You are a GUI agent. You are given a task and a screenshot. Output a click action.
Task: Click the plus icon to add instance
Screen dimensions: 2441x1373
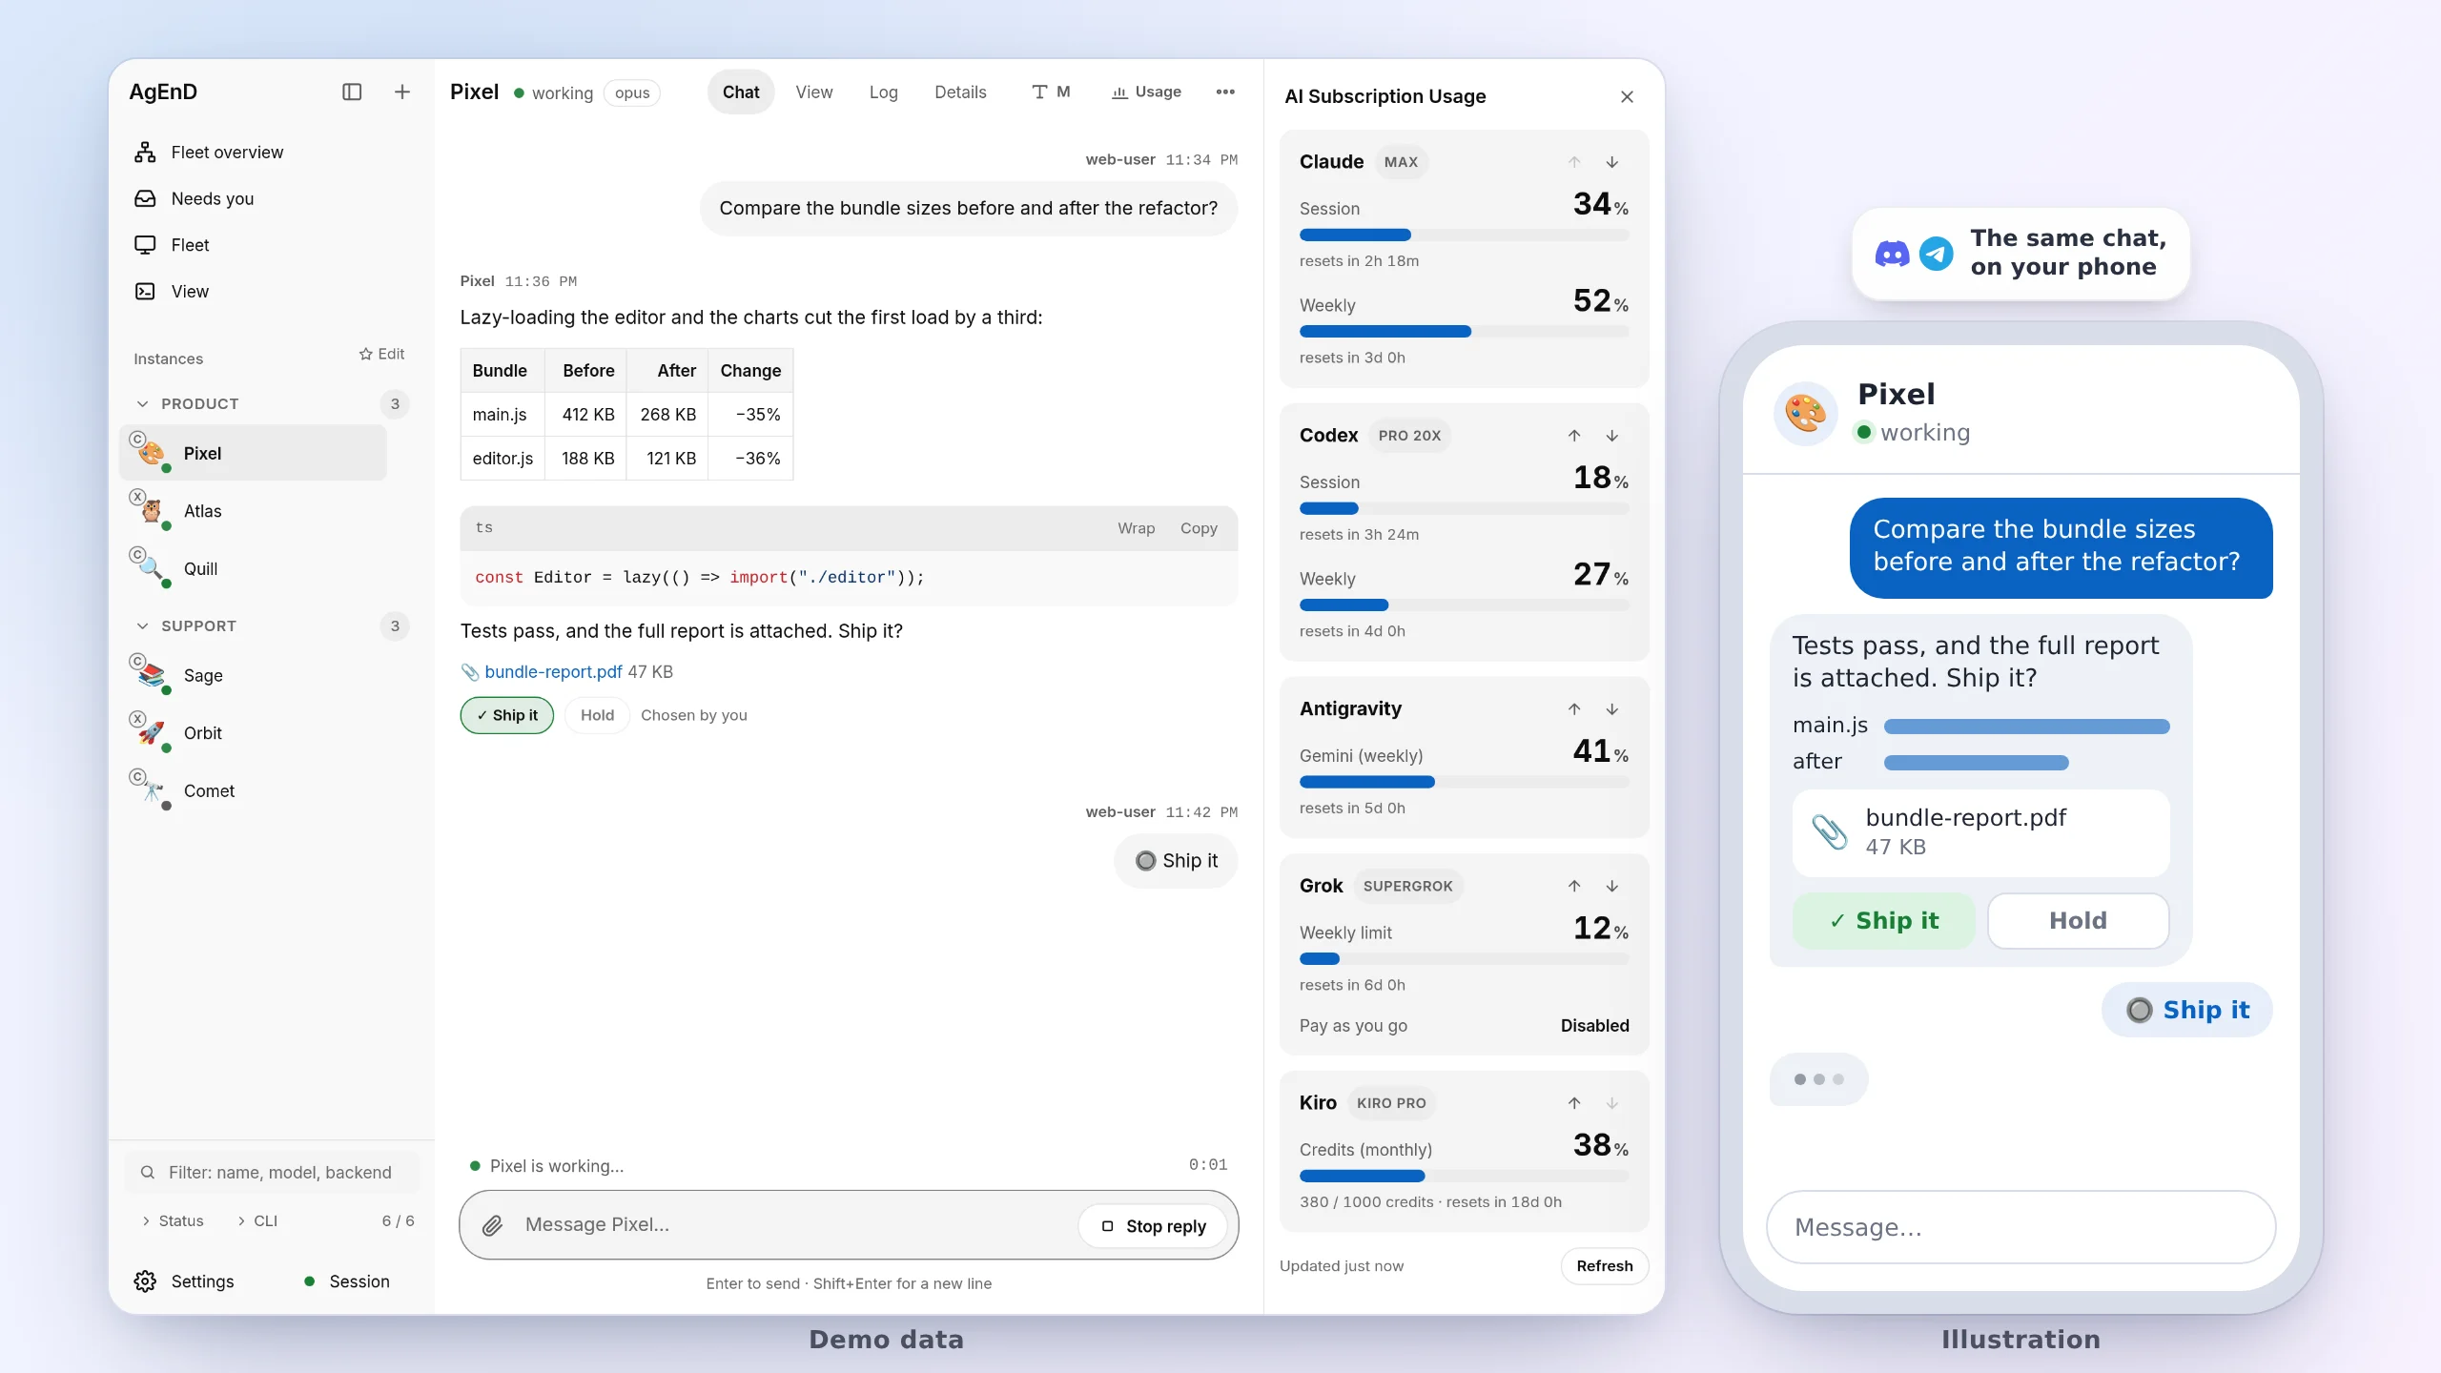(402, 92)
